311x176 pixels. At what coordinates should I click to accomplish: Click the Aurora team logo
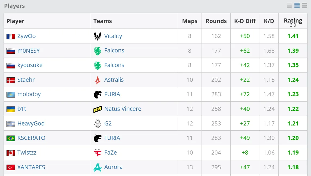(98, 167)
